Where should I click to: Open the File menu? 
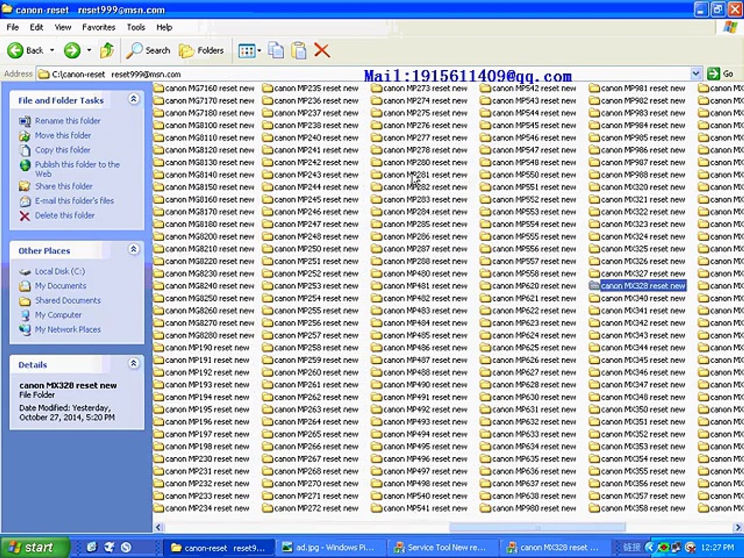[13, 27]
